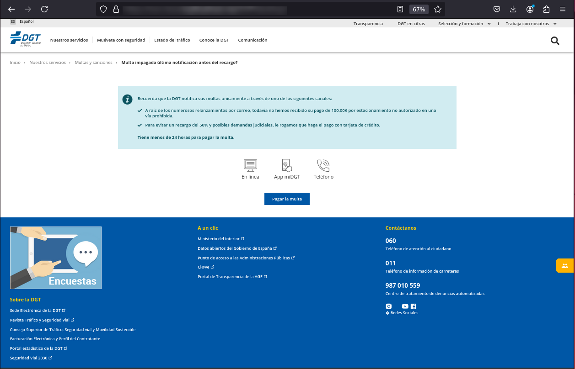The image size is (575, 369).
Task: Open the browser downloads panel
Action: pyautogui.click(x=513, y=9)
